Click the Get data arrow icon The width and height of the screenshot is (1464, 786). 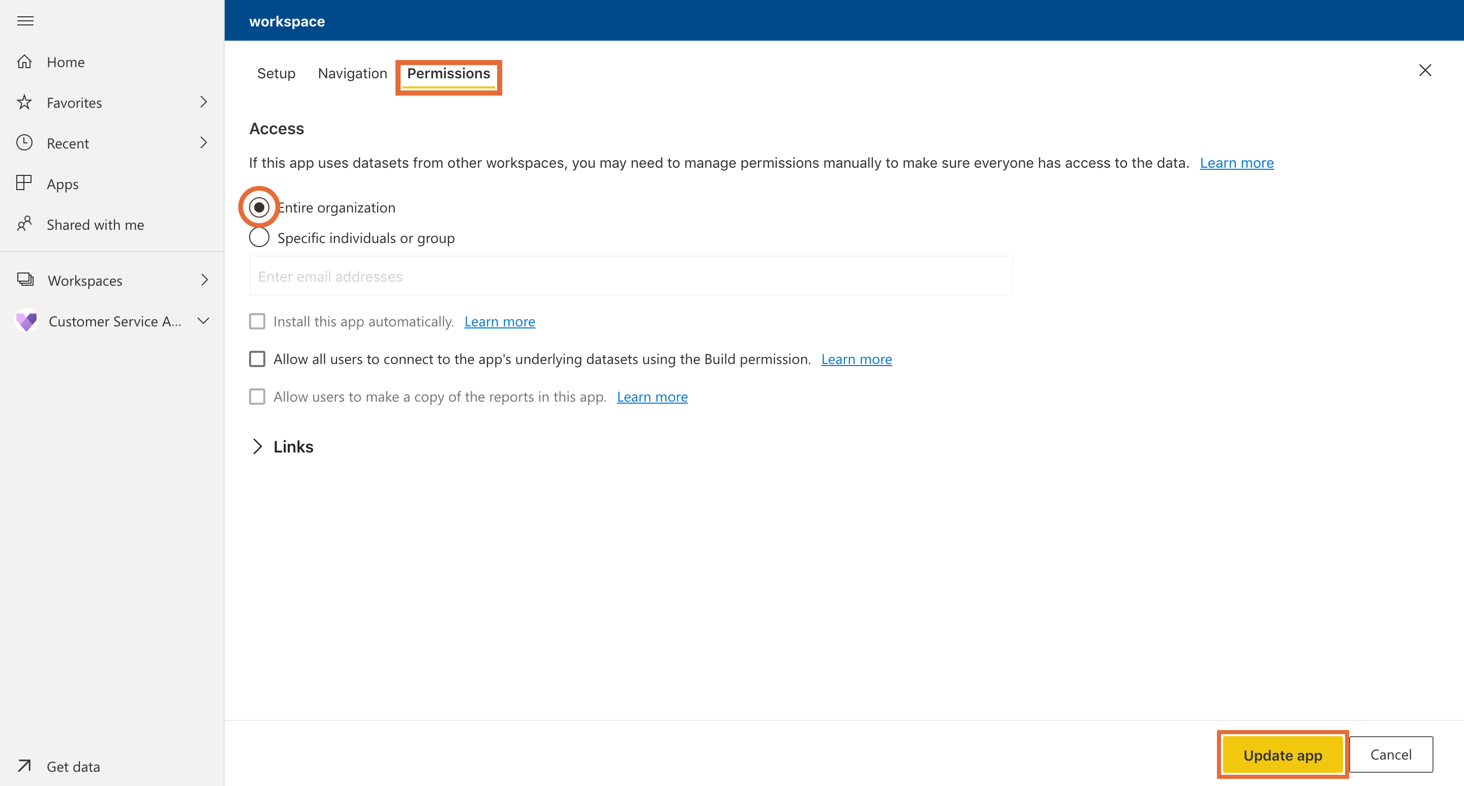[26, 765]
